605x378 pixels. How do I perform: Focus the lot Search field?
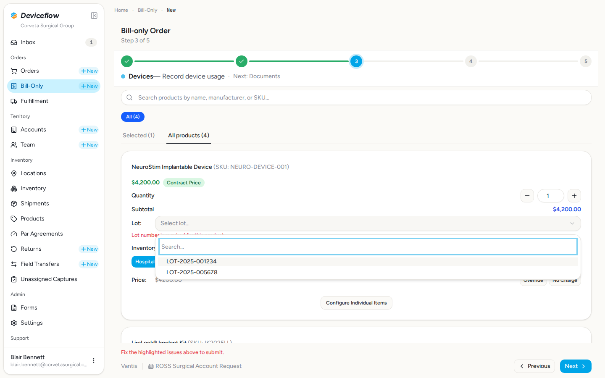(368, 247)
